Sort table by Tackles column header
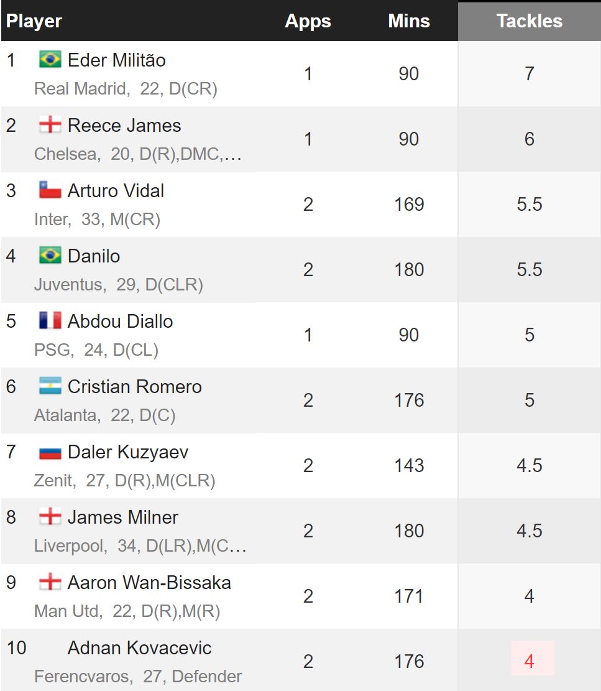 pos(530,21)
